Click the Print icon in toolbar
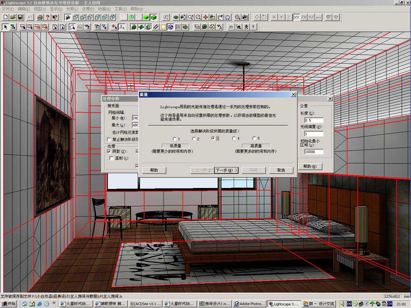This screenshot has height=308, width=411. pos(40,17)
